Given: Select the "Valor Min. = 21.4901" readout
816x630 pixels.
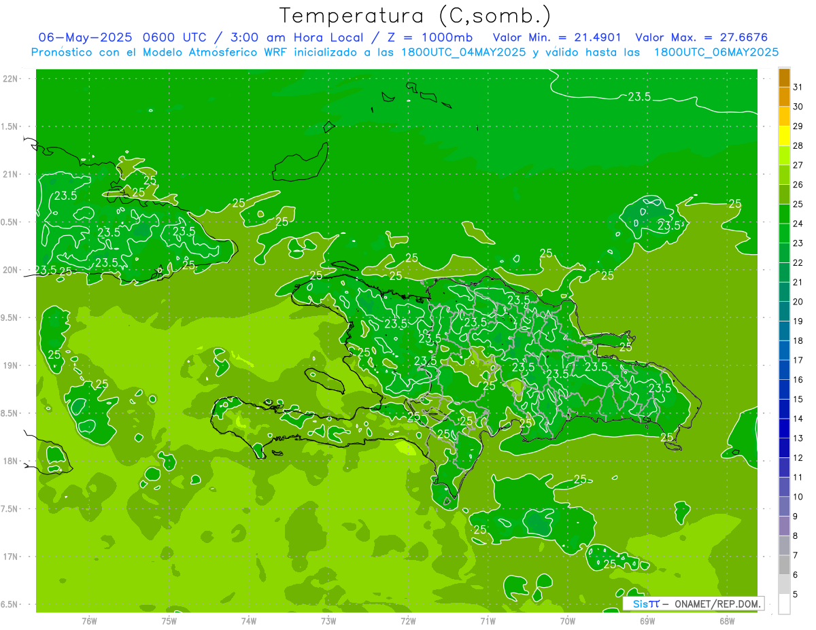Looking at the screenshot, I should [557, 37].
